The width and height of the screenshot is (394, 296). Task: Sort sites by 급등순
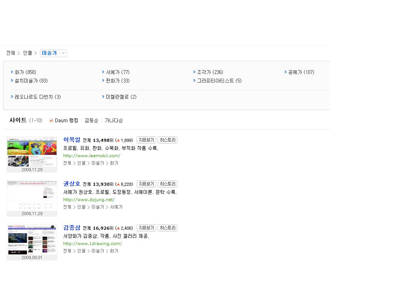pos(91,121)
